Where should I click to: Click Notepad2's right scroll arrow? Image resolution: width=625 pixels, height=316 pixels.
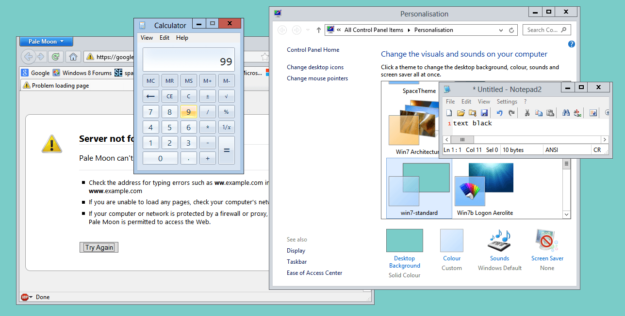coord(605,140)
